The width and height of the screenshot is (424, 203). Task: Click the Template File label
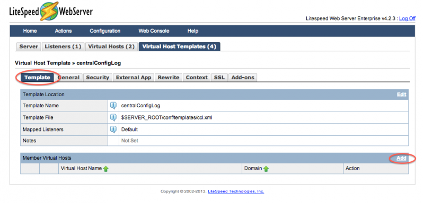click(x=38, y=117)
